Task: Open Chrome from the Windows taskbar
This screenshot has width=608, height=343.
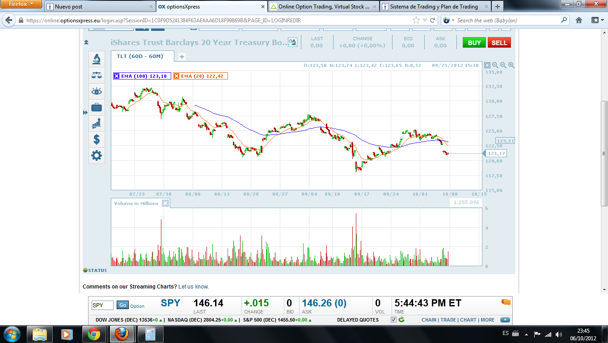Action: point(93,334)
